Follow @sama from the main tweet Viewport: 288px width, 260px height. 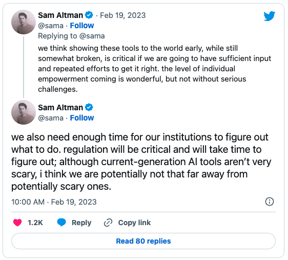coord(82,118)
